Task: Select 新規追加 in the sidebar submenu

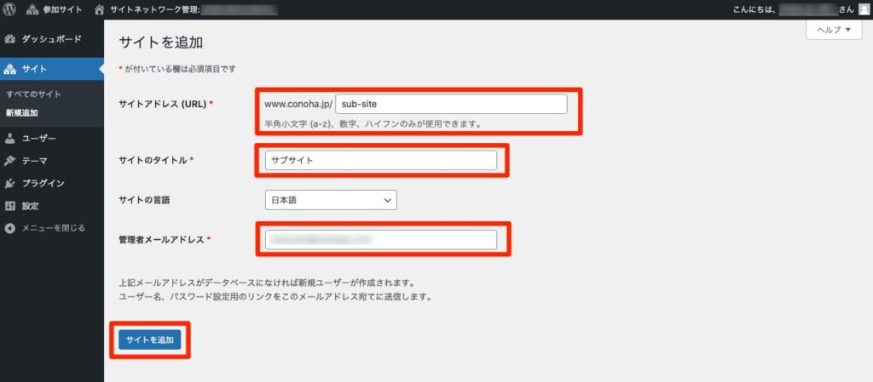Action: tap(22, 112)
